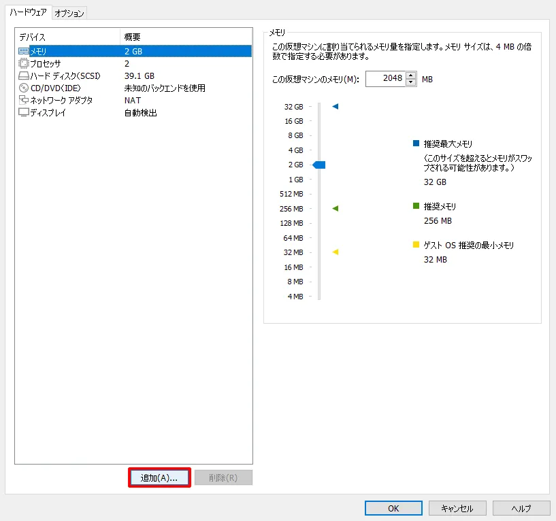
Task: Click the memory slider thumb at 2 GB
Action: point(318,165)
